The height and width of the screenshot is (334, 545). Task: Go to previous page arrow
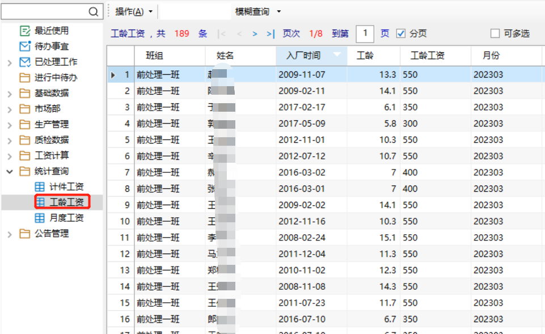pyautogui.click(x=239, y=34)
